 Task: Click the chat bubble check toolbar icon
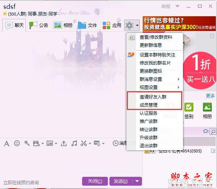97,143
